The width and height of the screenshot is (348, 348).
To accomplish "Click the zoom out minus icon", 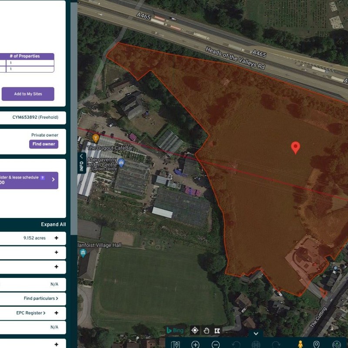I will click(x=215, y=345).
